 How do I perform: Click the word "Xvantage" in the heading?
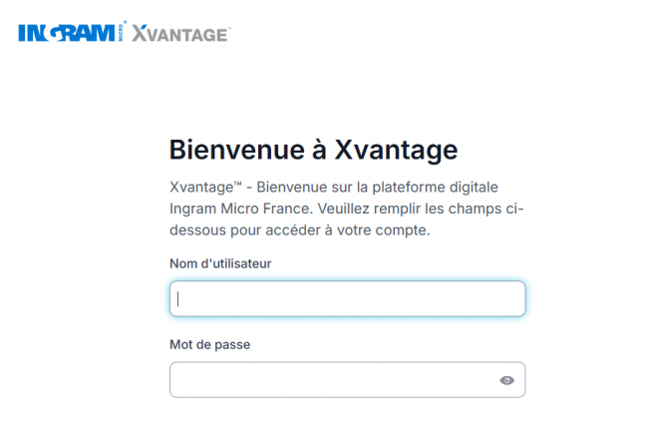(x=396, y=150)
